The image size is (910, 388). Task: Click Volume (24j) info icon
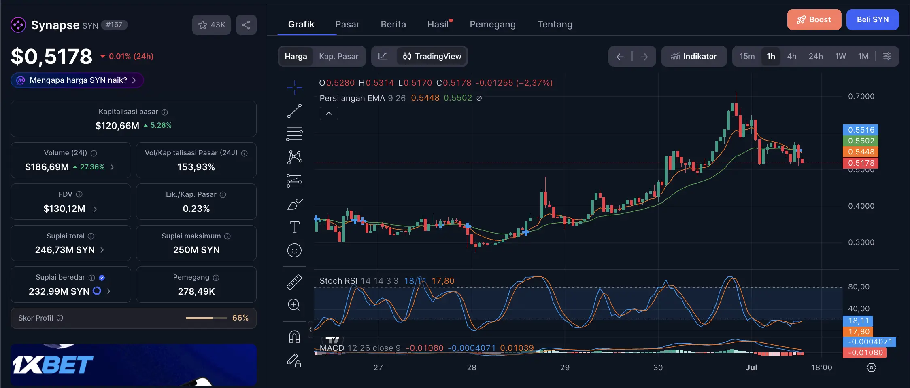(94, 153)
